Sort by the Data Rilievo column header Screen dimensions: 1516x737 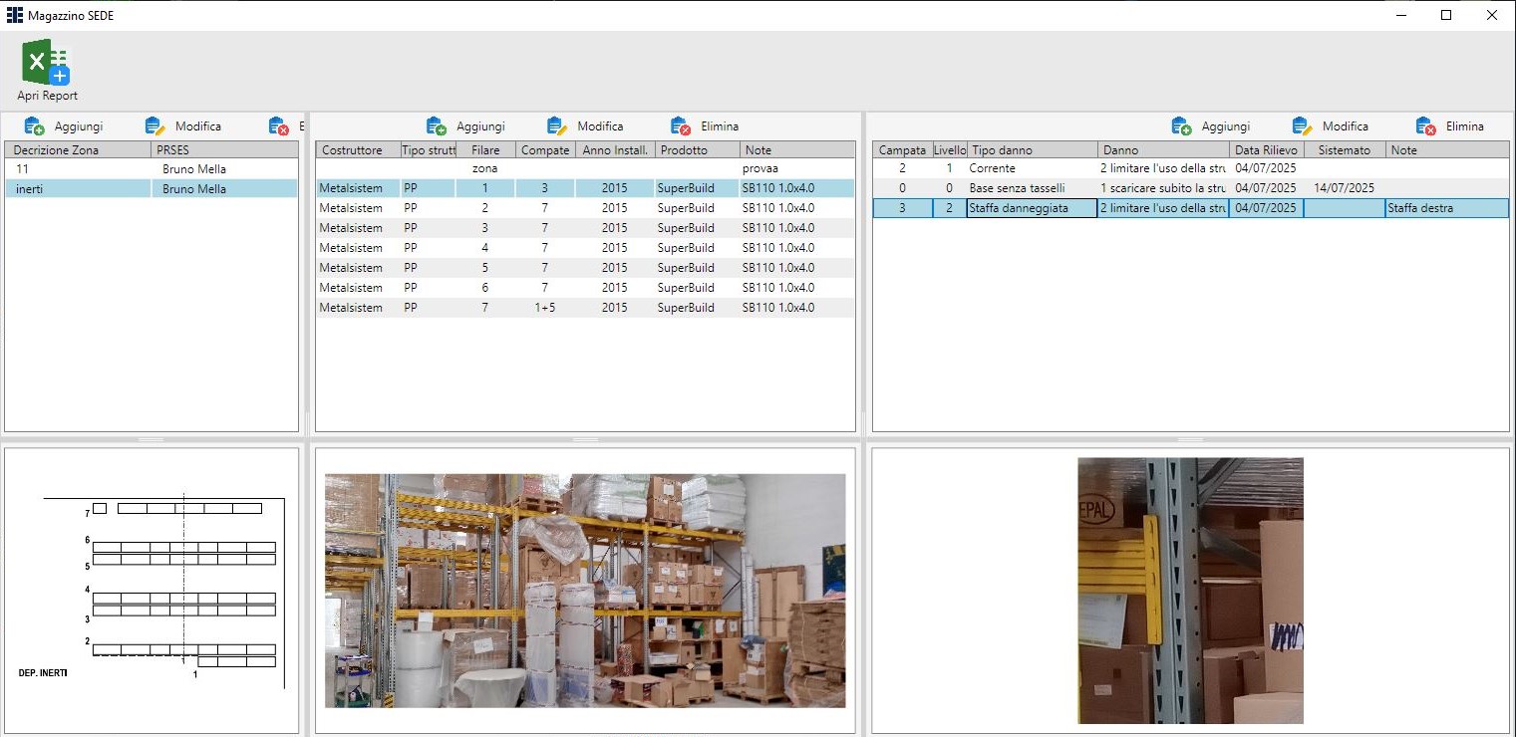click(x=1266, y=150)
